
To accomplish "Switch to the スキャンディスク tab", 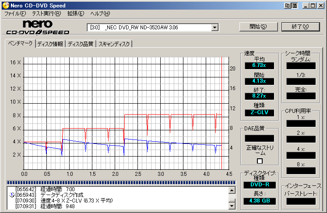I will pyautogui.click(x=114, y=44).
